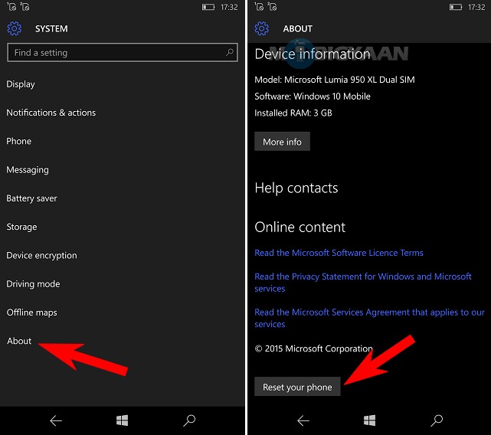Click the Installed RAM: 3 GB text
The image size is (491, 435).
pos(293,113)
